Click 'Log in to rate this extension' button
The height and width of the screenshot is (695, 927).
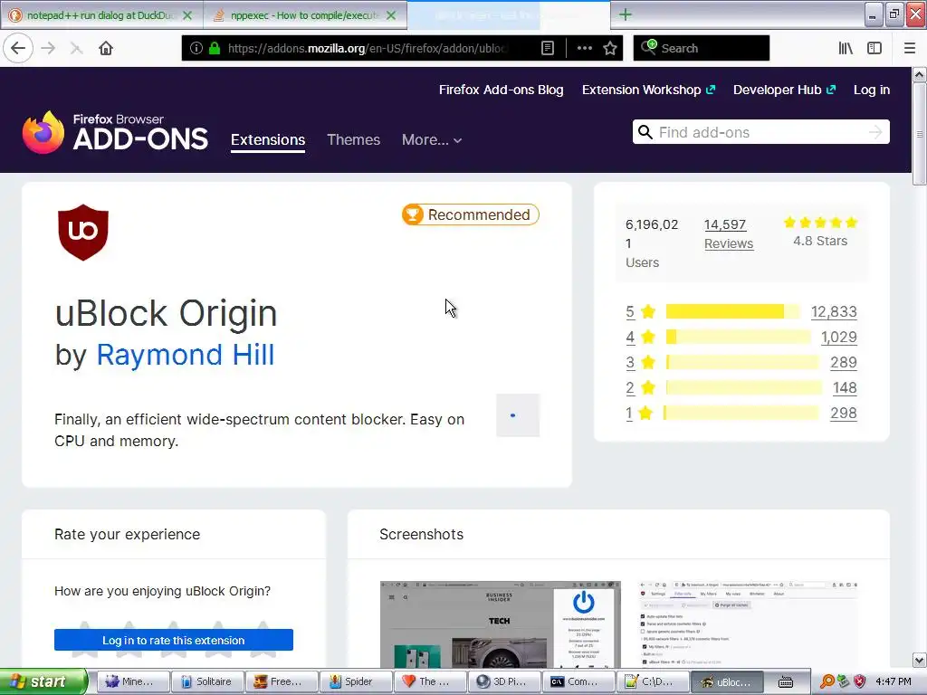pyautogui.click(x=173, y=640)
